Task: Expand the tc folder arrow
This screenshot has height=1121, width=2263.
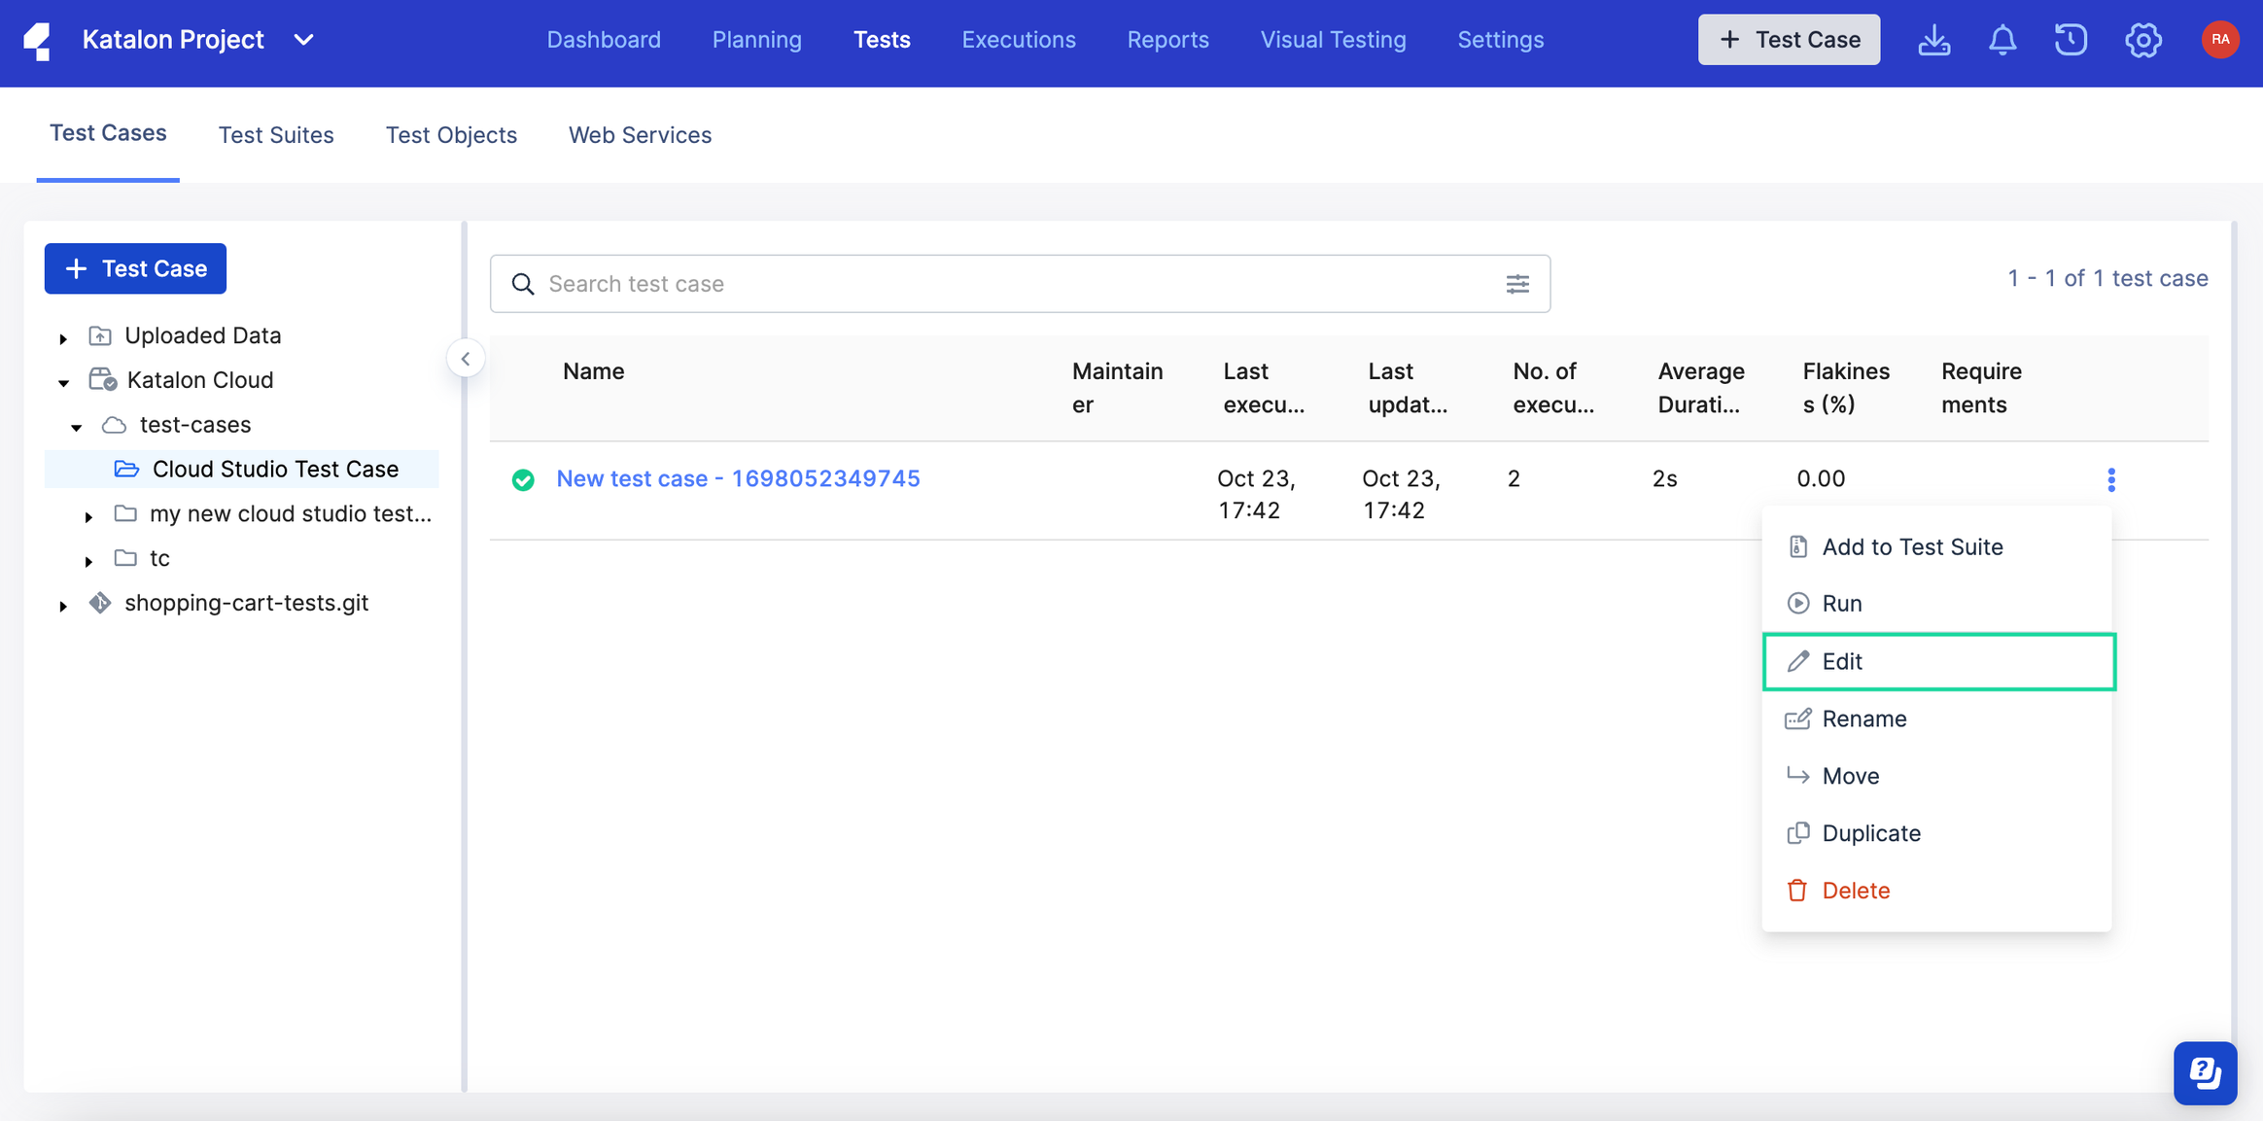Action: [88, 561]
